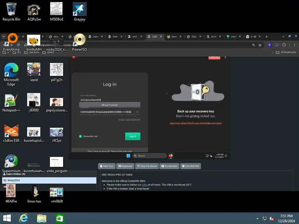Image resolution: width=299 pixels, height=224 pixels.
Task: Click the VM taskbar Search box
Action: coord(149,156)
